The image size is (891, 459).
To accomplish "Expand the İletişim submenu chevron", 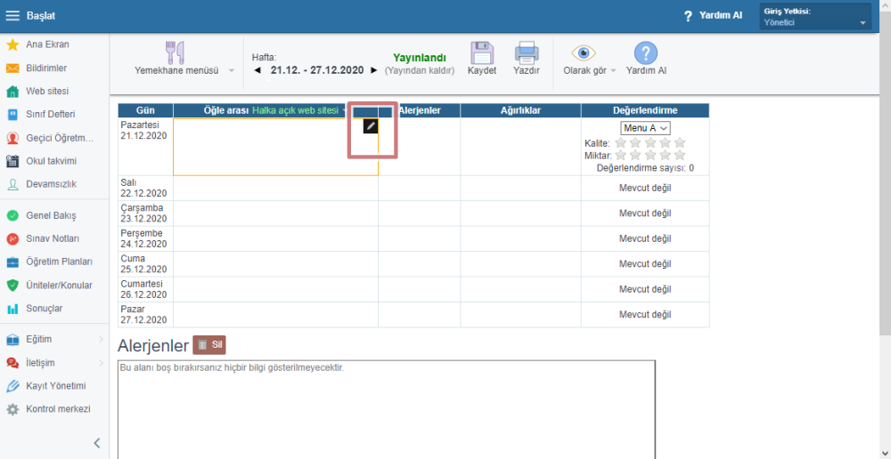I will coord(102,363).
